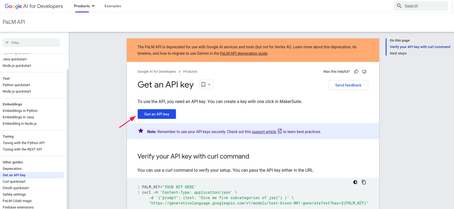Viewport: 454px width, 209px height.
Task: Click the Search input field
Action: pyautogui.click(x=421, y=6)
